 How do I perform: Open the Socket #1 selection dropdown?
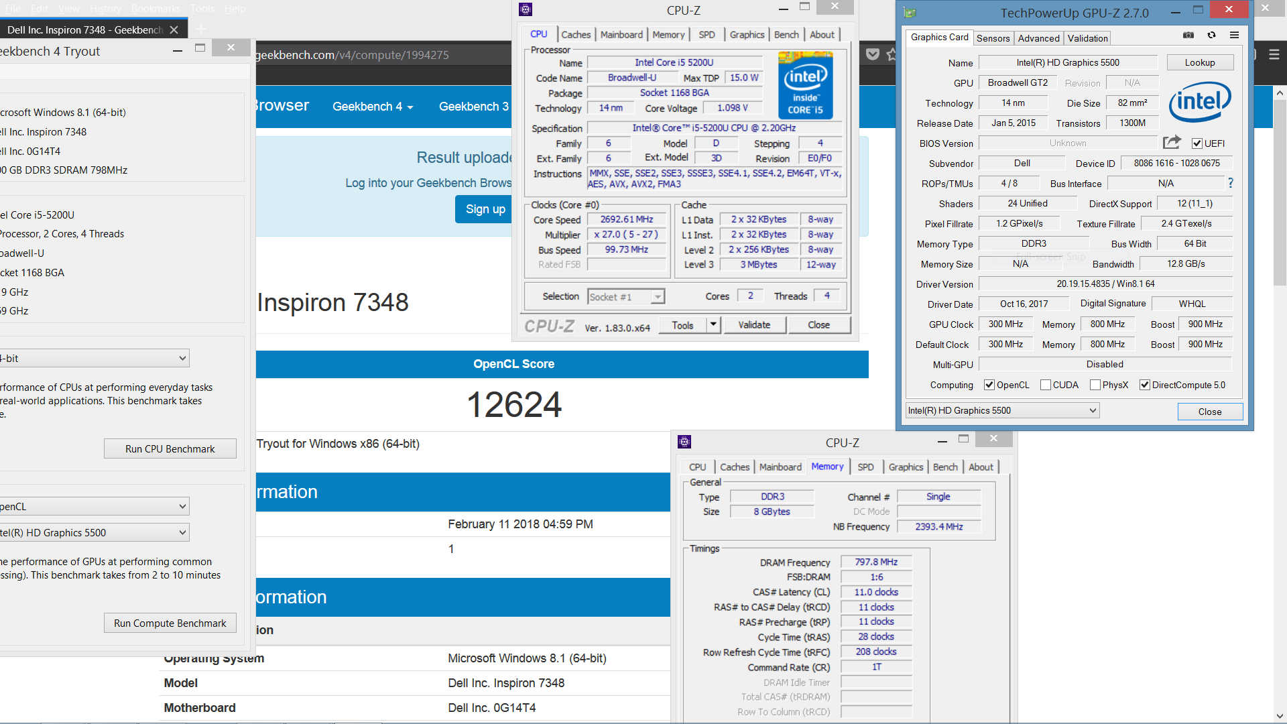pos(625,296)
